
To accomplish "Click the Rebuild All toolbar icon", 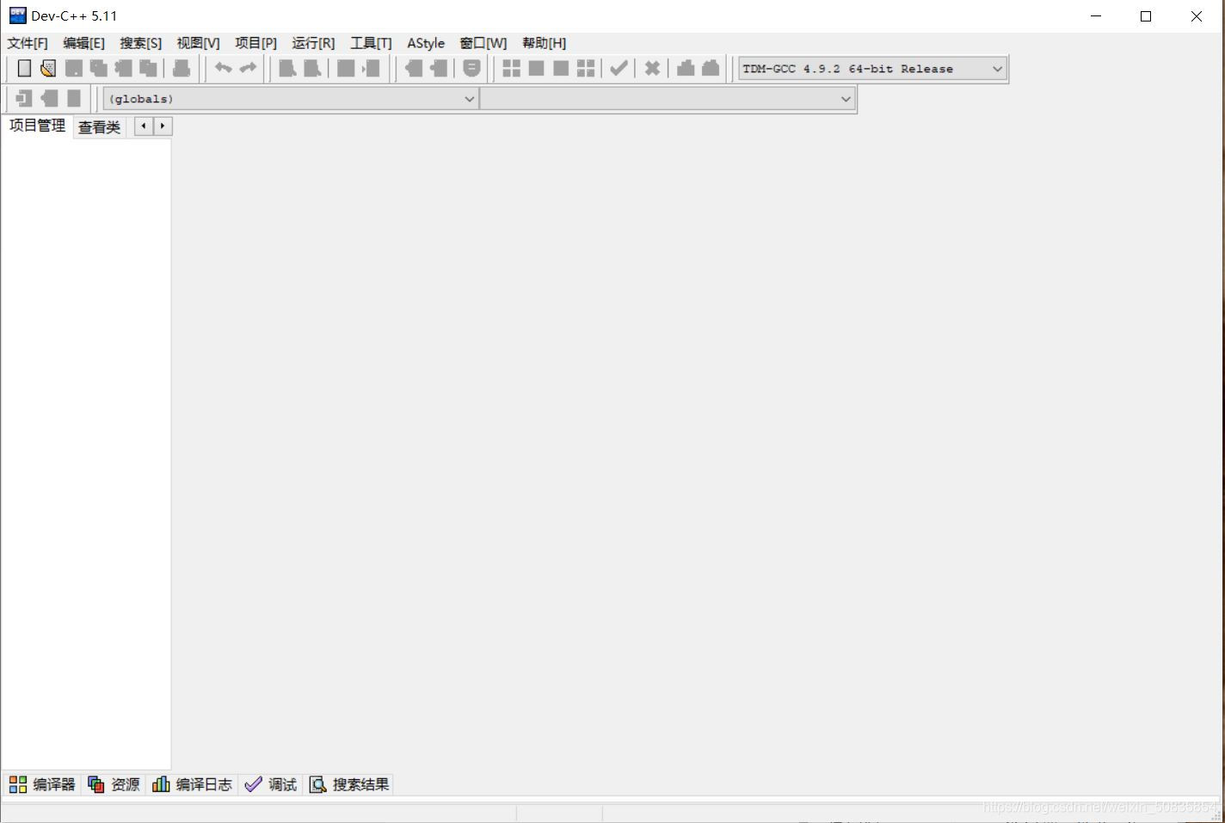I will pyautogui.click(x=586, y=69).
